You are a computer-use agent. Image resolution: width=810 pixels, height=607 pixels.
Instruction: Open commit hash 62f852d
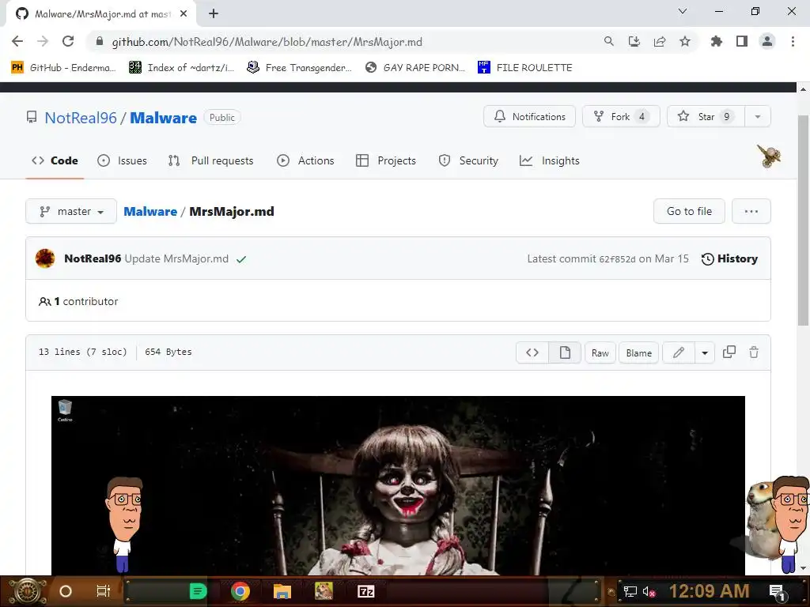(x=617, y=259)
